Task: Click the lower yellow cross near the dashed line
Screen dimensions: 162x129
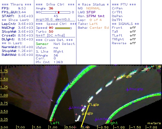Action: (83, 114)
